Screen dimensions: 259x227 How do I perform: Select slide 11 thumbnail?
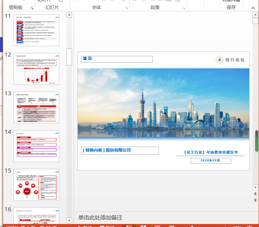coord(36,30)
